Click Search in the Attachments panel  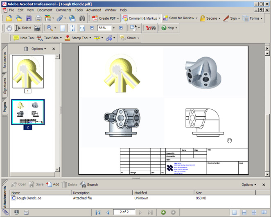tap(89, 184)
